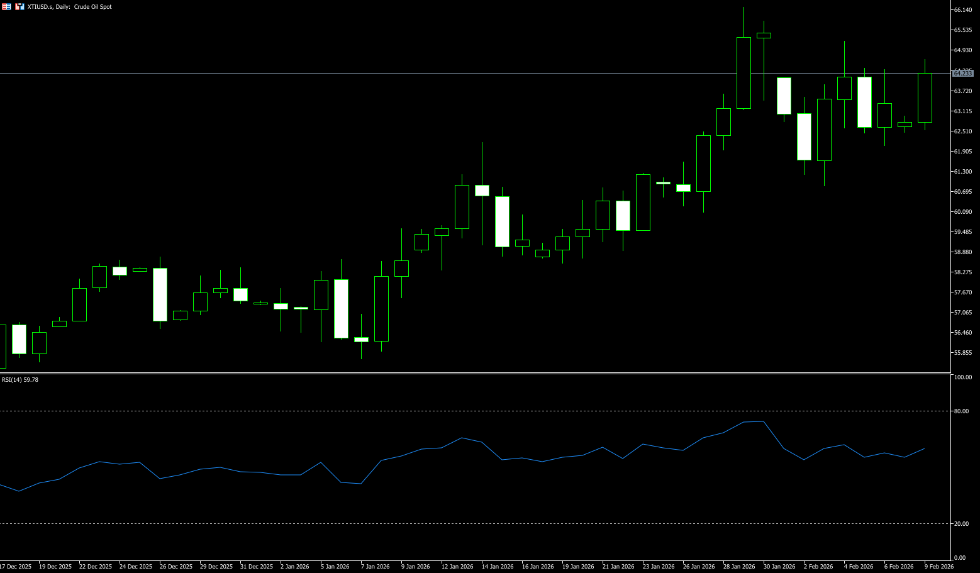This screenshot has width=980, height=573.
Task: Click the white bearish candle on 26 Dec 2025
Action: pyautogui.click(x=160, y=294)
